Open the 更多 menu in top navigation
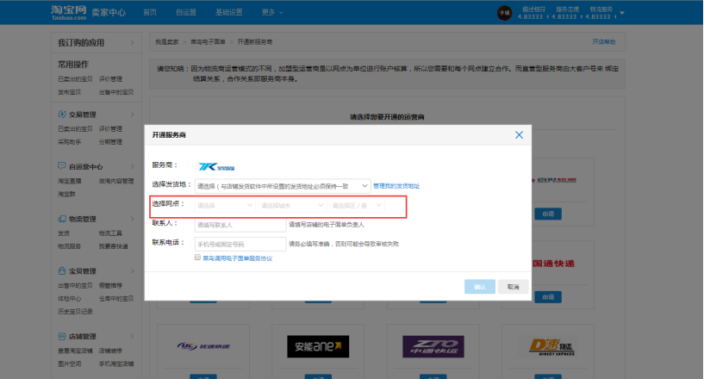This screenshot has width=704, height=379. [x=271, y=12]
